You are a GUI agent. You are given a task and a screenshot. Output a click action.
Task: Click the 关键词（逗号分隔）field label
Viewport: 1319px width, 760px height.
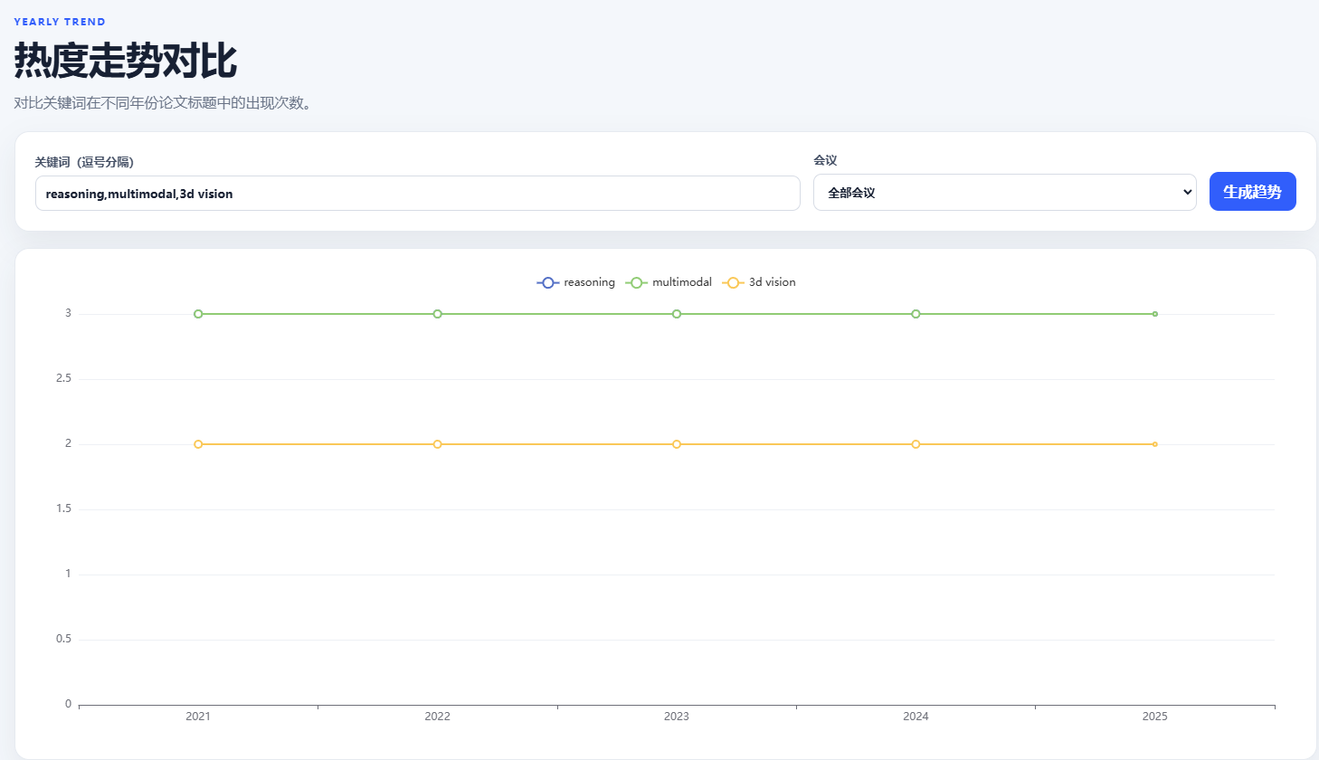[x=84, y=162]
